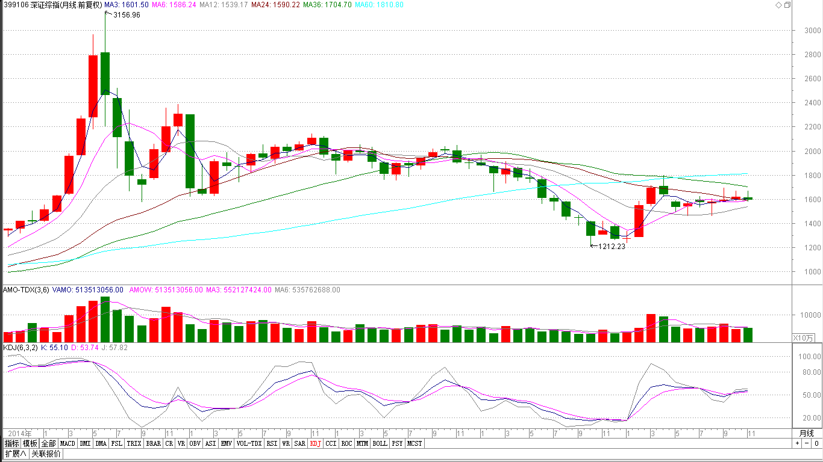Image resolution: width=823 pixels, height=462 pixels.
Task: Switch indicator to BOLL
Action: (380, 443)
